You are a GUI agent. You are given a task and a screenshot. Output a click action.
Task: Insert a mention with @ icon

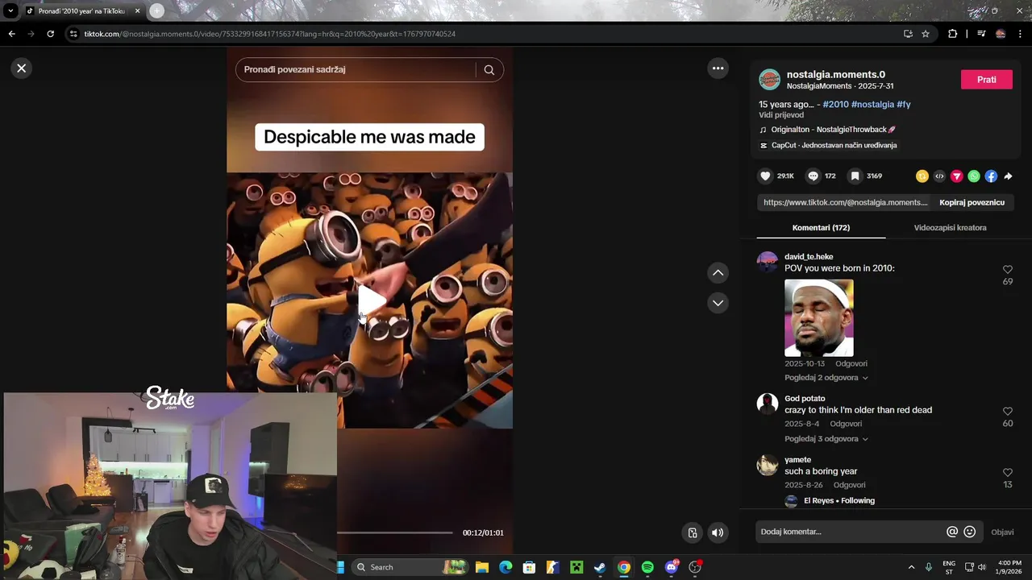(952, 532)
